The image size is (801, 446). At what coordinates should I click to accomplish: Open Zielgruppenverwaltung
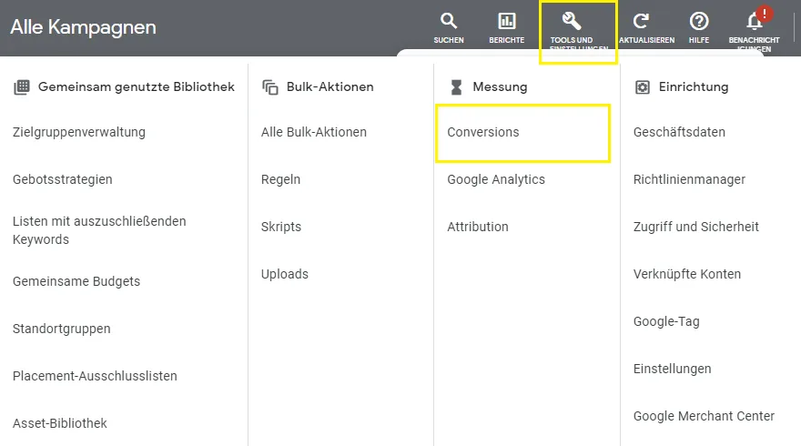click(79, 132)
